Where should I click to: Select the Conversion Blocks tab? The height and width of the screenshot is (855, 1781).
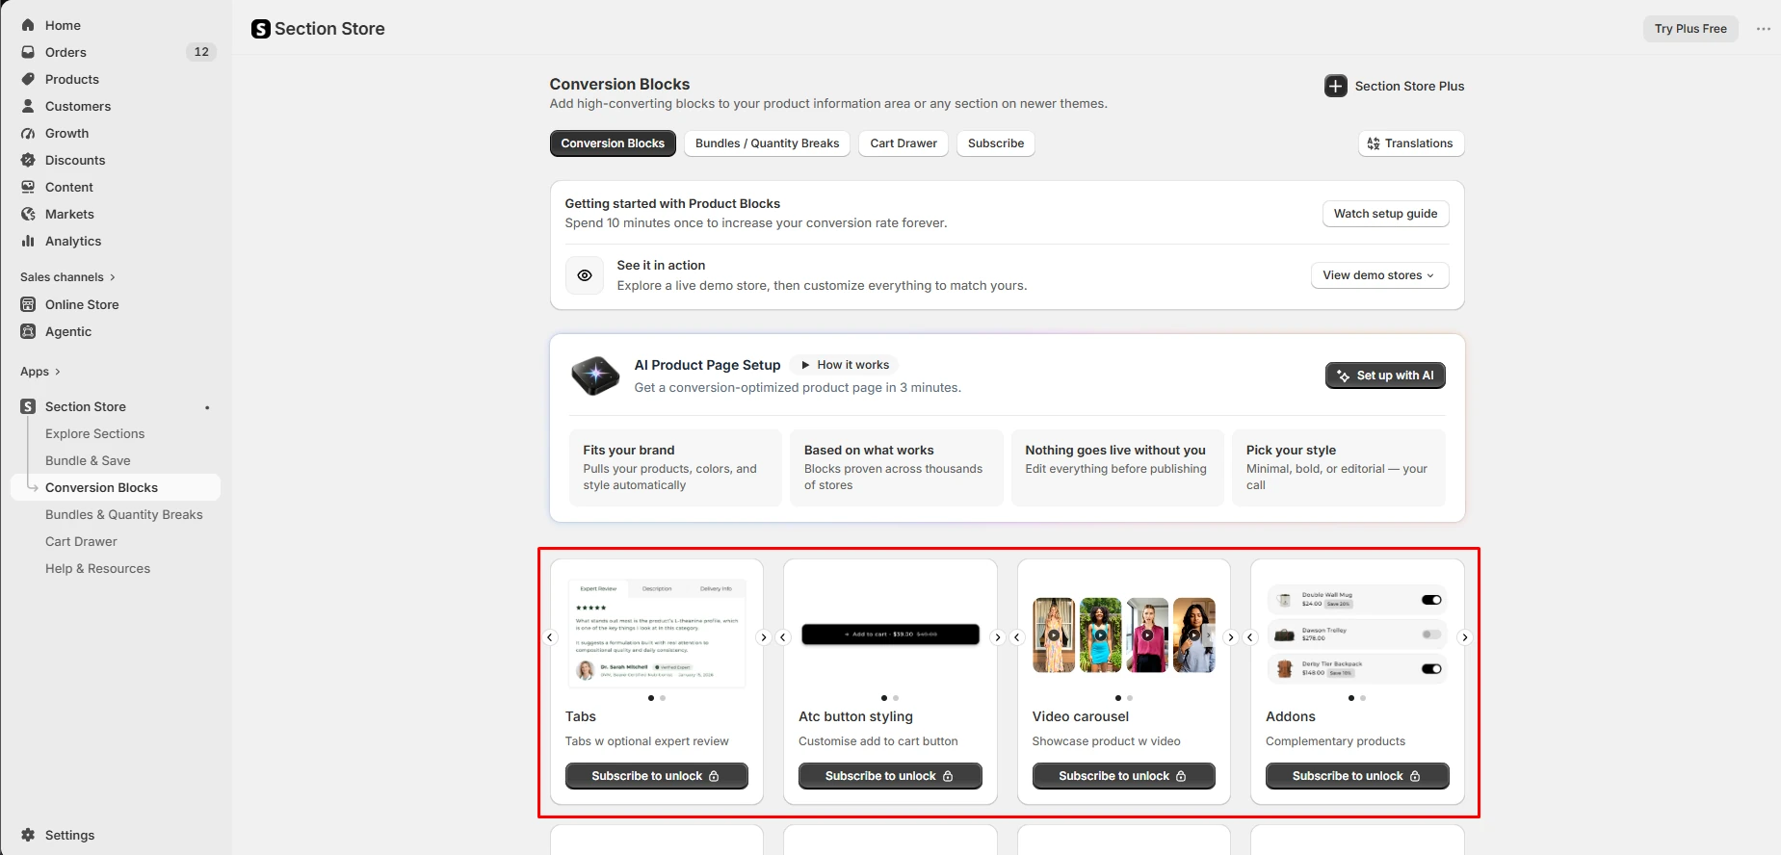(x=613, y=143)
